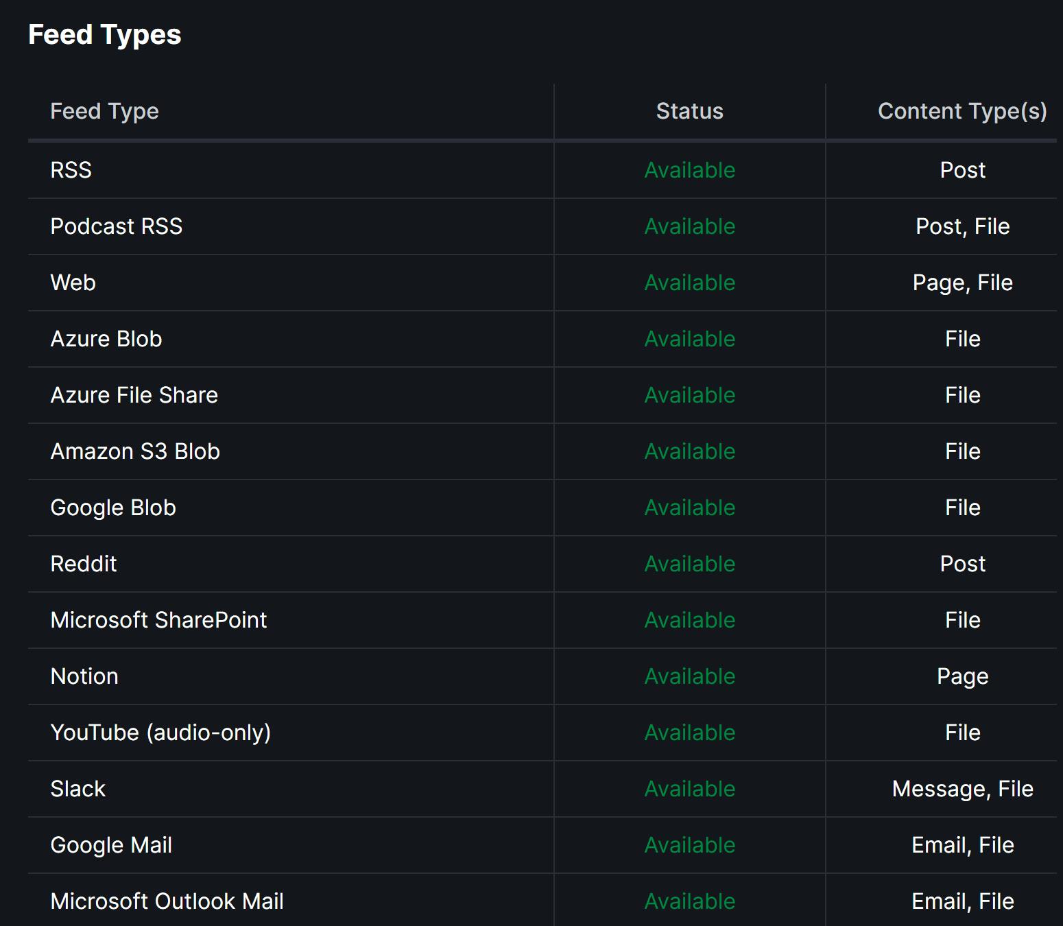The image size is (1063, 926).
Task: Click the Feed Types heading
Action: pyautogui.click(x=104, y=34)
